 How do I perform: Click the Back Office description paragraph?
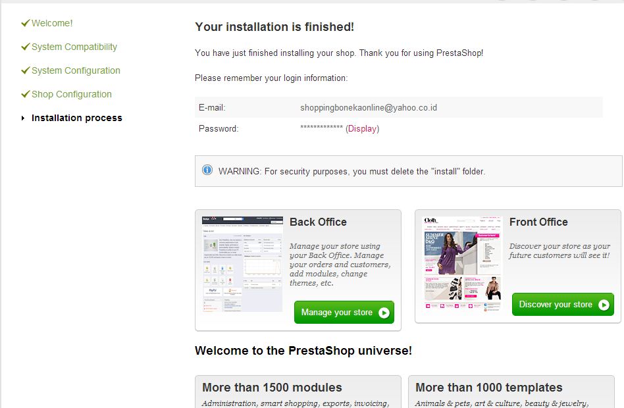tap(340, 265)
